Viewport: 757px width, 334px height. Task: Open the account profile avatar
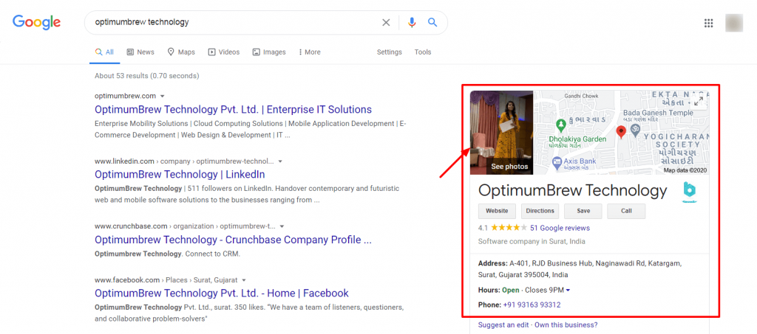pos(734,23)
